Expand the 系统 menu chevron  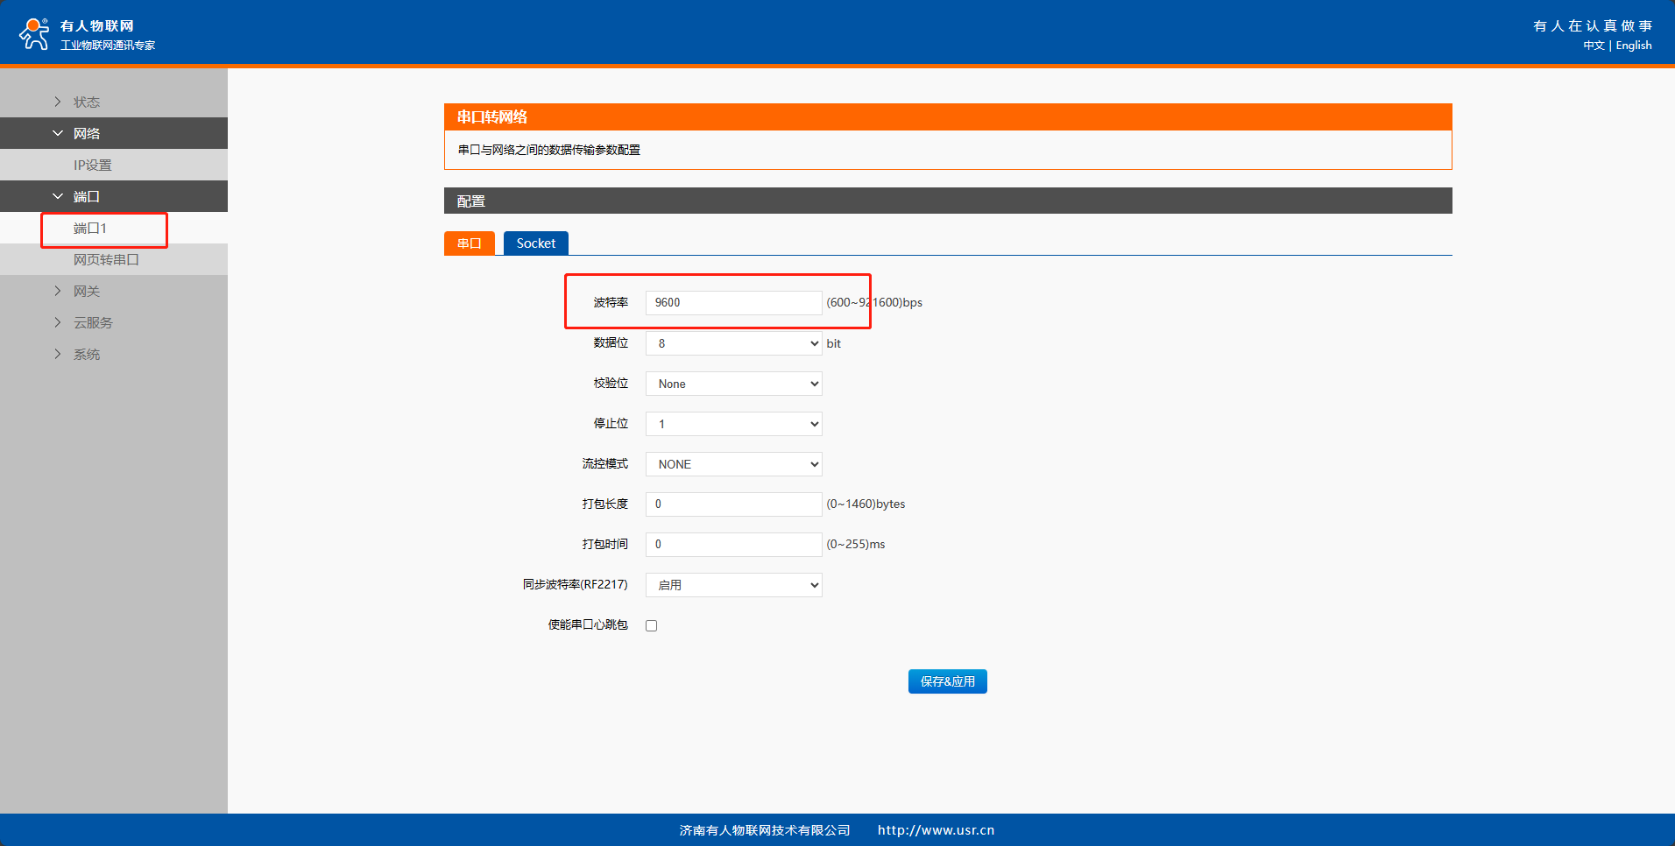coord(58,354)
